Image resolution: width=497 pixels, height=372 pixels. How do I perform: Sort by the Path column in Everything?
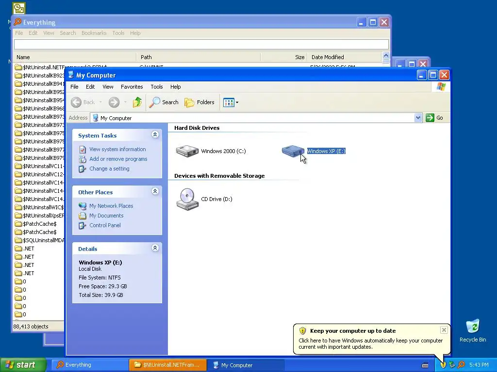[199, 57]
